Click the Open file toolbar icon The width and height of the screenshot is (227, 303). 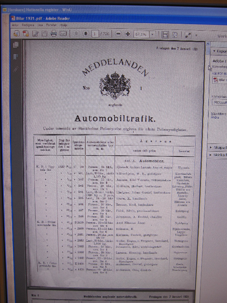tap(16, 34)
